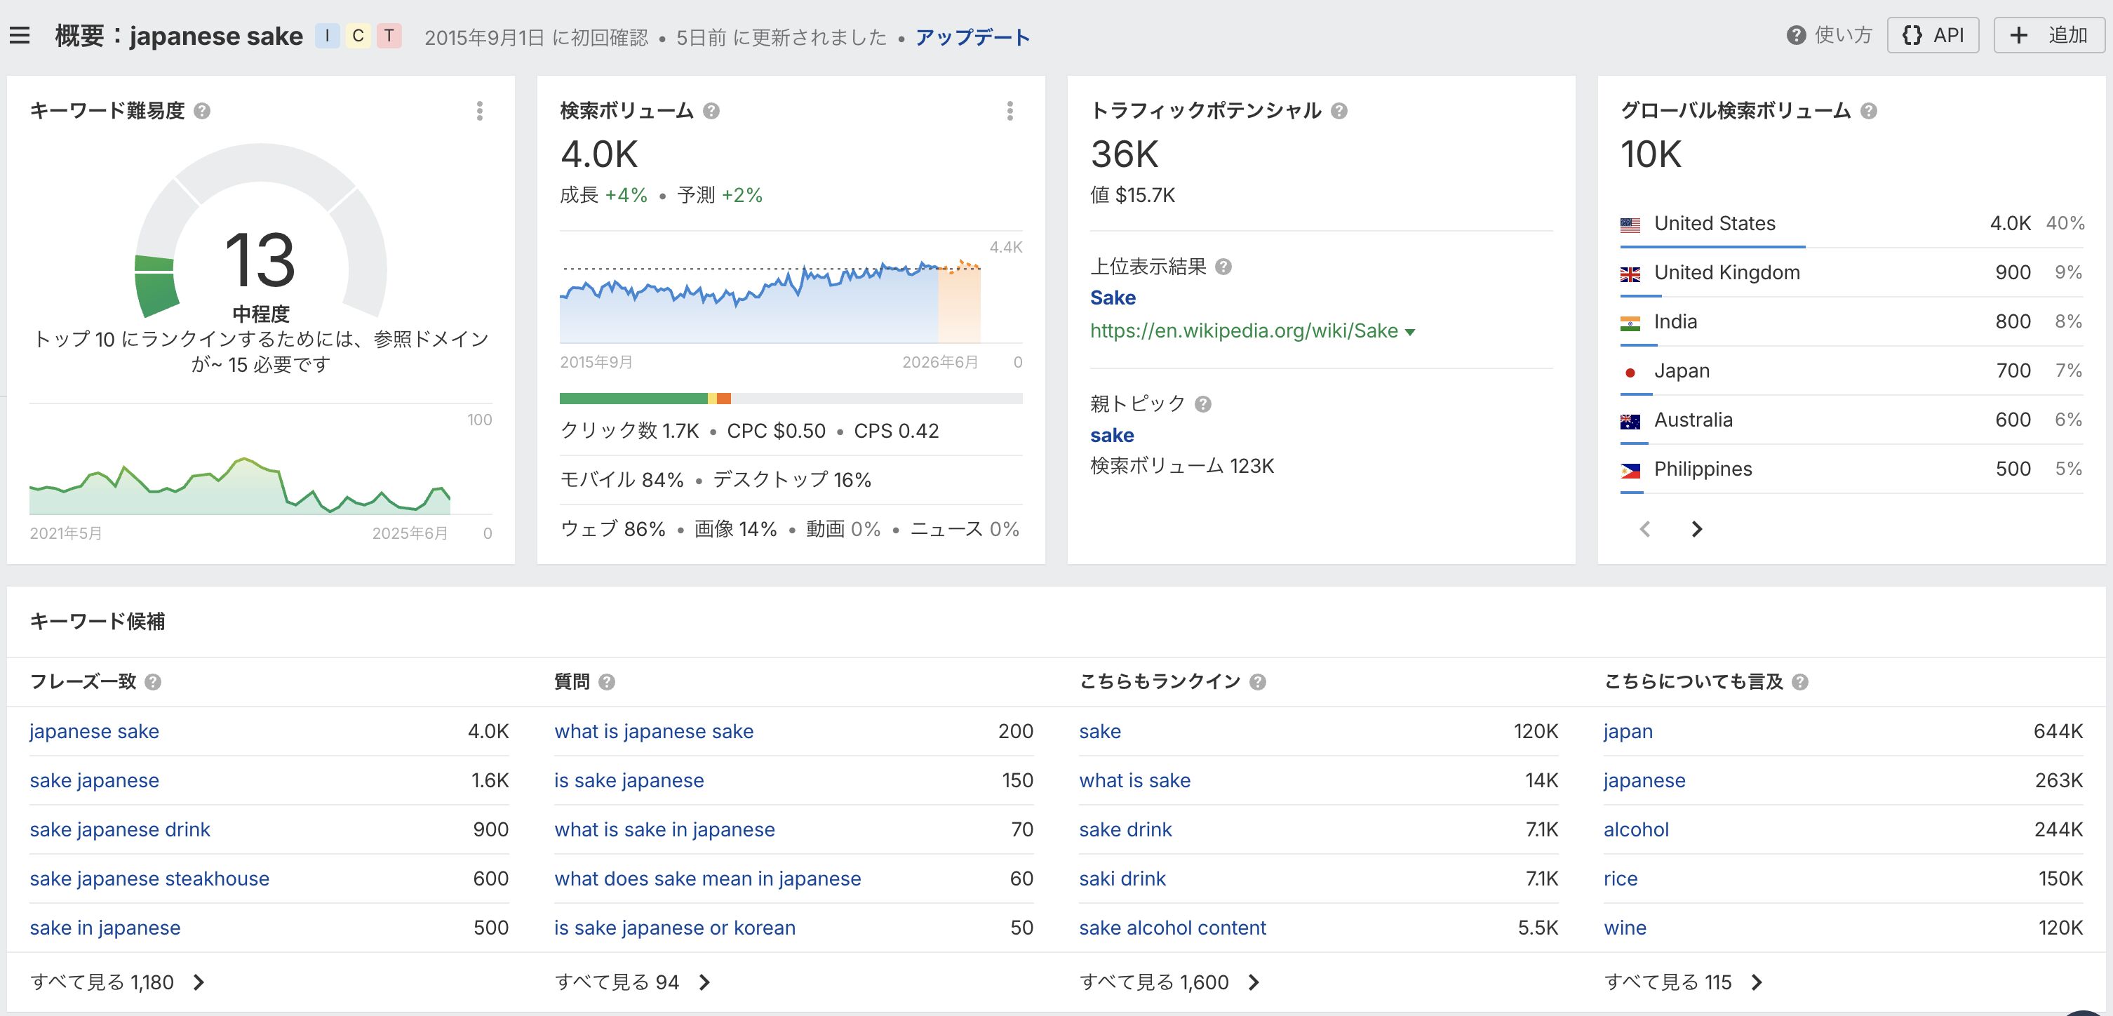Click traffic potential help question icon
This screenshot has width=2113, height=1016.
point(1339,111)
